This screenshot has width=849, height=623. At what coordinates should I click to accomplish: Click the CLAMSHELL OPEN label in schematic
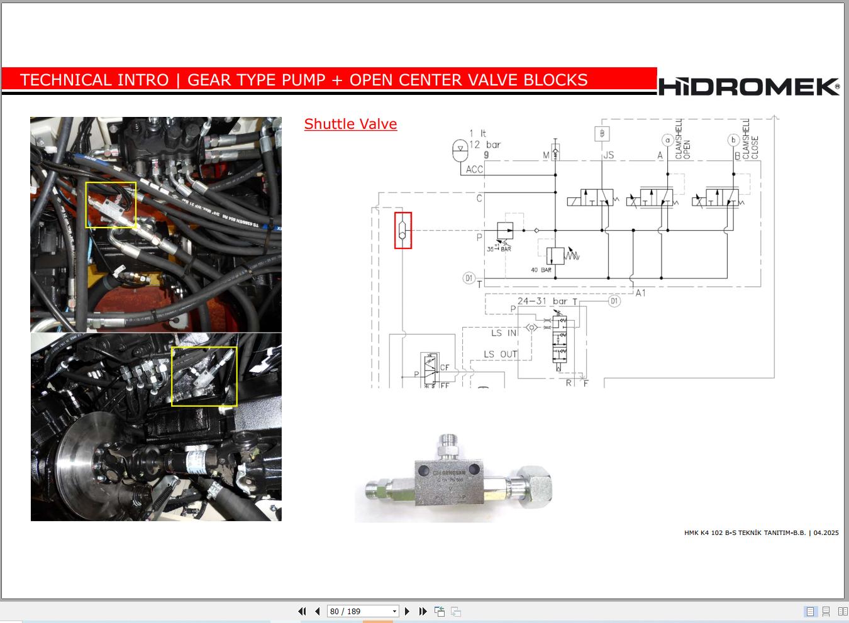coord(682,138)
